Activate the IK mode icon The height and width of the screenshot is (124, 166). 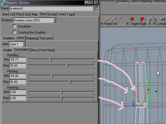(150, 19)
